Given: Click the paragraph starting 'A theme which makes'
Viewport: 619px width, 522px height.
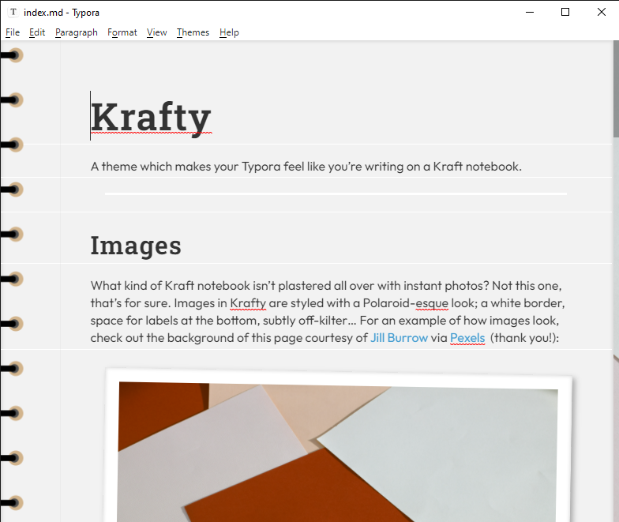Looking at the screenshot, I should click(306, 167).
